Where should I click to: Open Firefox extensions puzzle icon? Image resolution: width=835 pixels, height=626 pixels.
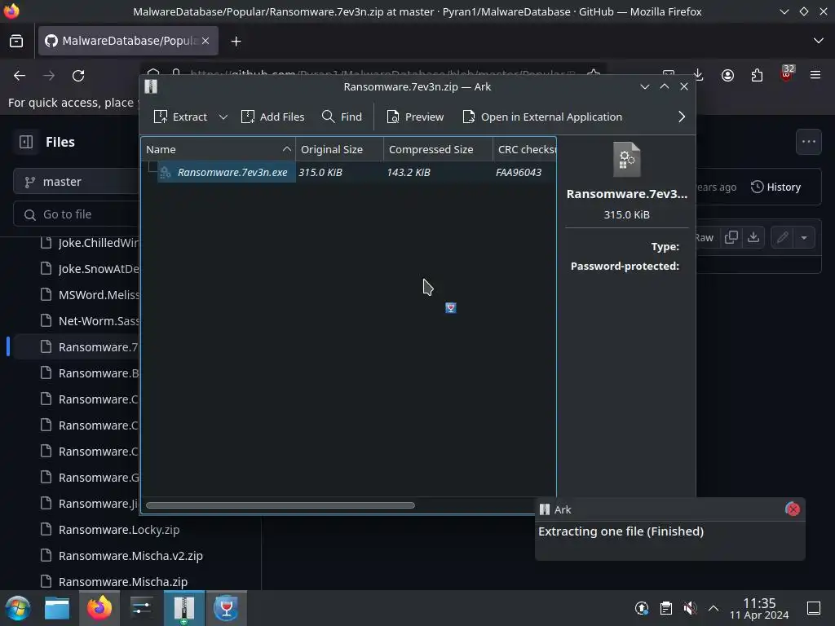pyautogui.click(x=757, y=76)
